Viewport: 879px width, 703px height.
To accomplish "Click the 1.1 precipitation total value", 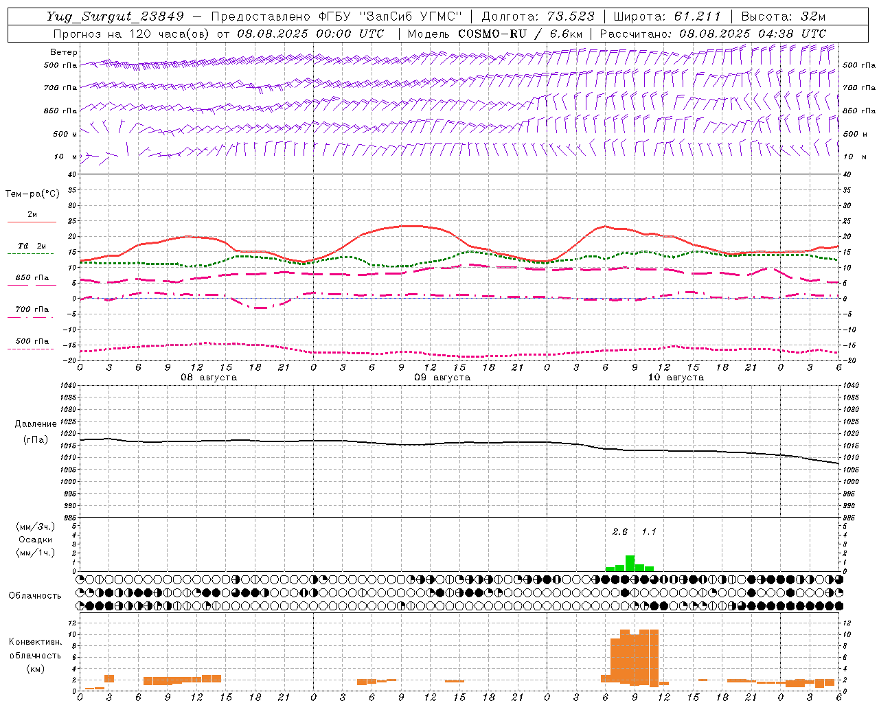I will (649, 531).
